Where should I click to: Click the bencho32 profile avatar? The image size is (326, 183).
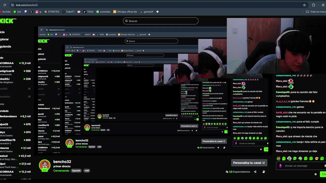point(45,165)
